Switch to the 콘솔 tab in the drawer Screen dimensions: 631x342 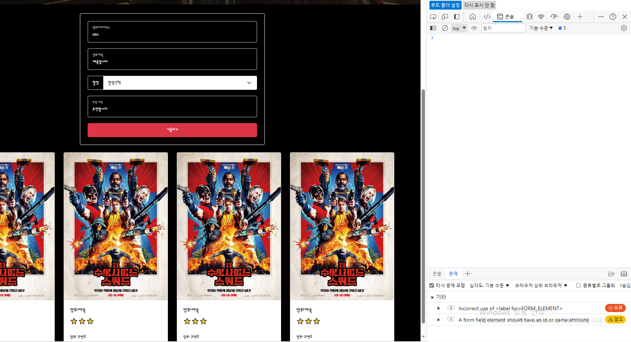(x=437, y=274)
